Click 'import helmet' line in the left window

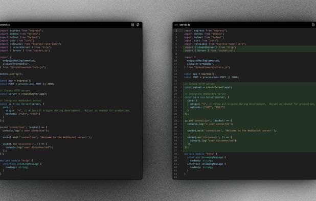point(20,37)
